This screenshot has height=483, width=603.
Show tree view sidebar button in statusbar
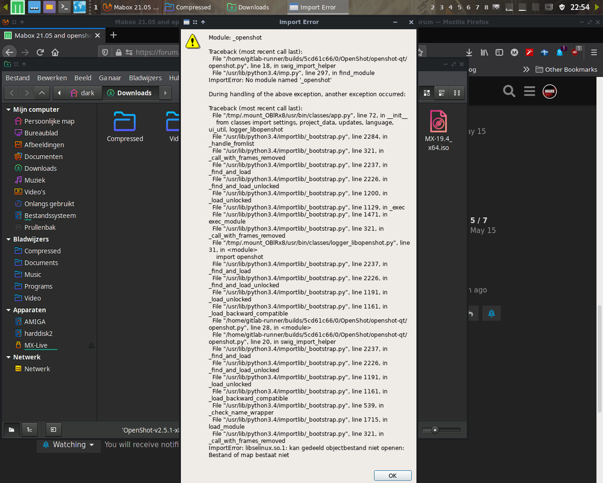click(x=30, y=429)
